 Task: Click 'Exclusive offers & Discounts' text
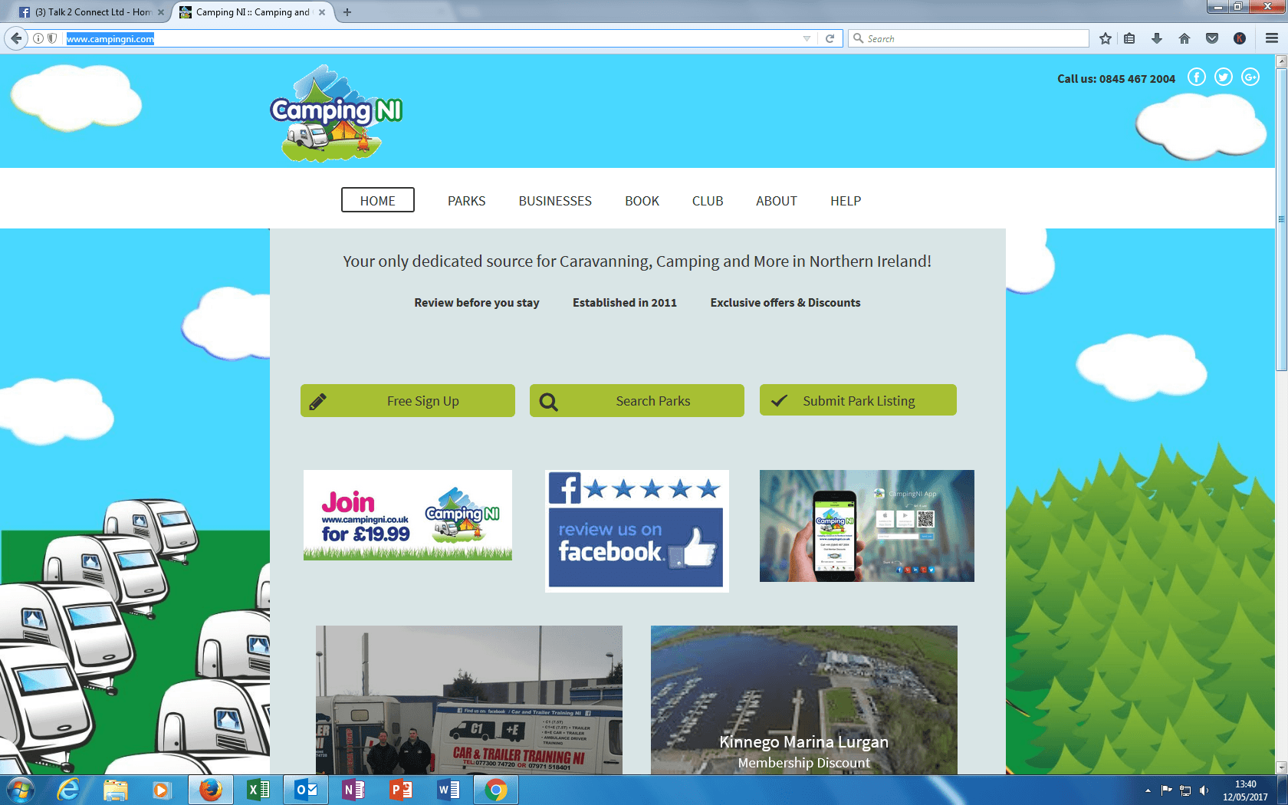tap(785, 303)
